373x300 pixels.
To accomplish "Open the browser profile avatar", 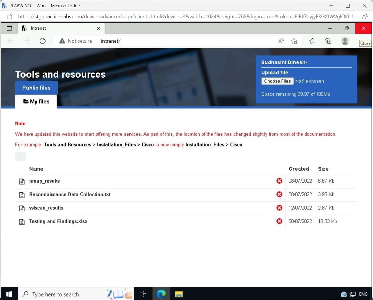I will 345,41.
